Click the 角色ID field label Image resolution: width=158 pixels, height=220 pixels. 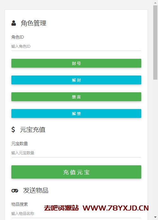(18, 37)
